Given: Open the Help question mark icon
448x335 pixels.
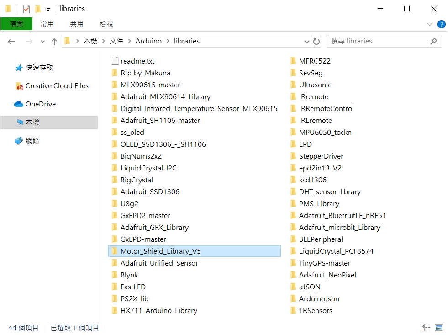Looking at the screenshot, I should tap(442, 24).
